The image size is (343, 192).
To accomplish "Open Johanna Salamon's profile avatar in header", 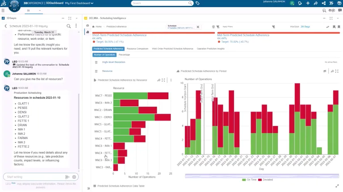I will tap(292, 3).
